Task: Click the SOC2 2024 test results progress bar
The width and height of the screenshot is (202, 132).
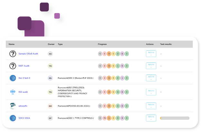Action: click(175, 118)
